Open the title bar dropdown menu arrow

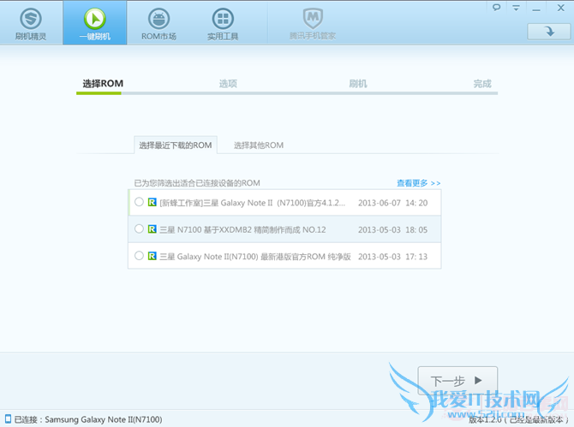(516, 8)
